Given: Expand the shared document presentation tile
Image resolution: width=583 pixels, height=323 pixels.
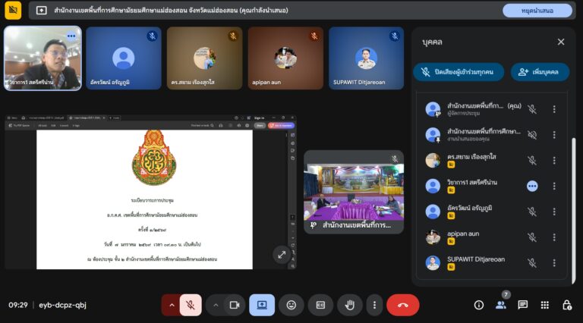Looking at the screenshot, I should click(x=281, y=255).
